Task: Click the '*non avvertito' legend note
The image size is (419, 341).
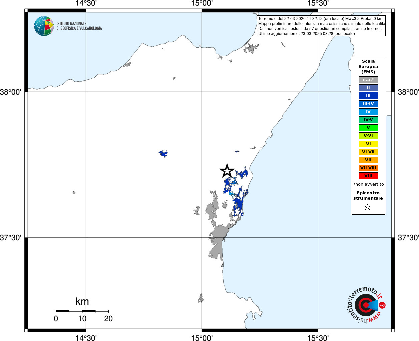Action: (369, 184)
